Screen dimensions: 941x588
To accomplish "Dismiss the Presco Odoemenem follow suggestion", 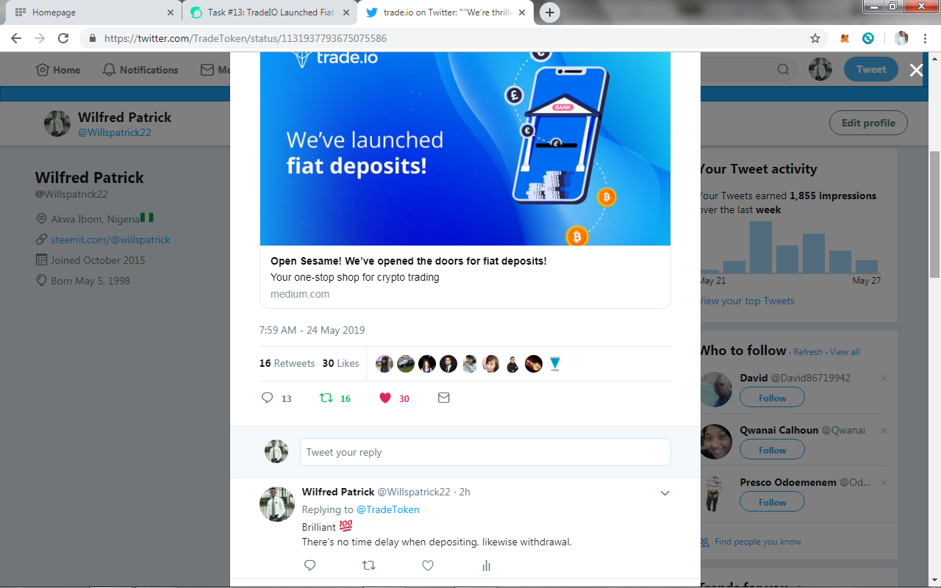I will 884,483.
